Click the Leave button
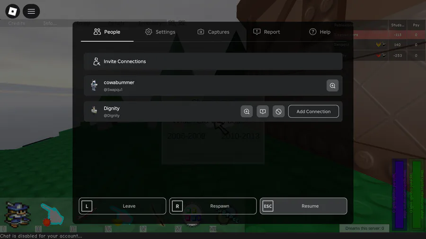Viewport: 426px width, 239px height. click(x=122, y=206)
